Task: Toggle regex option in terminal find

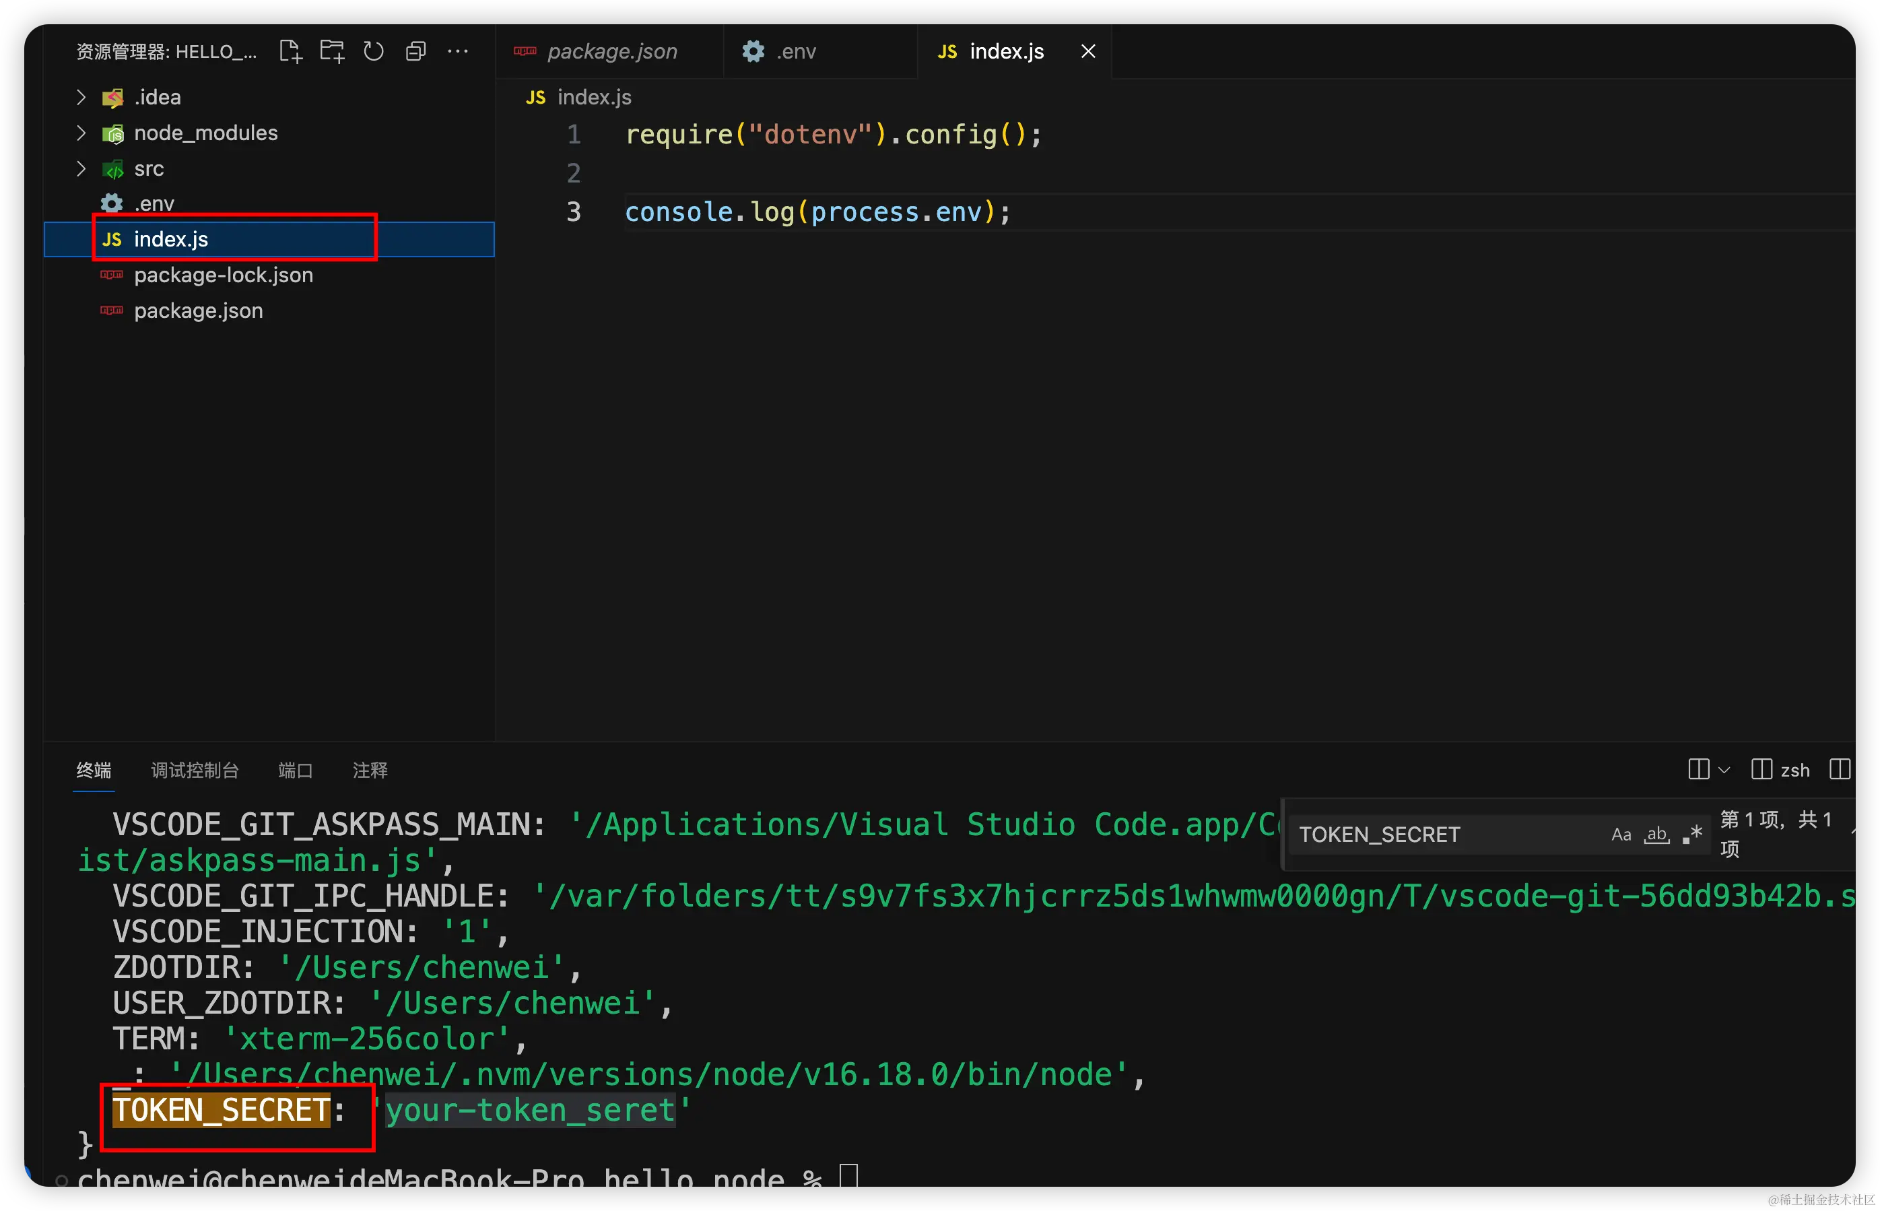Action: coord(1692,834)
